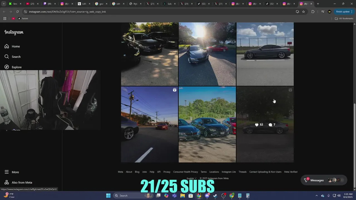This screenshot has height=200, width=356.
Task: Switch to the Stre tab
Action: 15,4
